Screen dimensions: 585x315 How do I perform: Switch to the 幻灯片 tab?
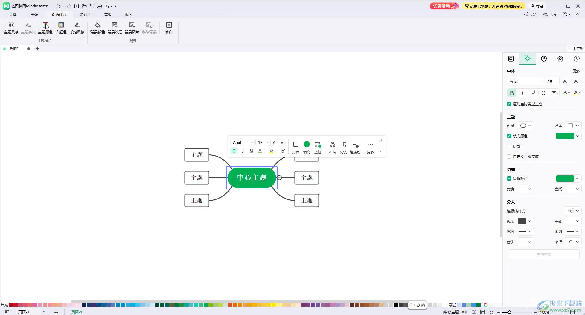85,15
